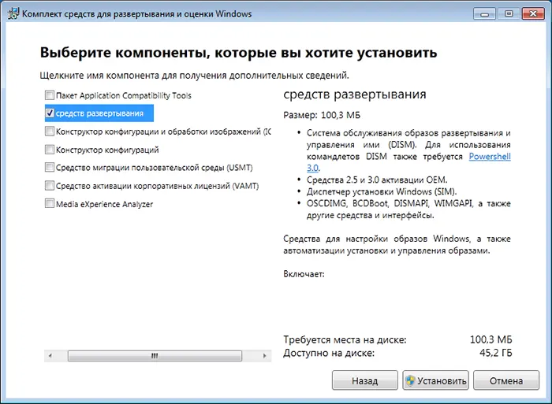This screenshot has width=552, height=404.
Task: Select the VAMT component name text
Action: [x=158, y=186]
